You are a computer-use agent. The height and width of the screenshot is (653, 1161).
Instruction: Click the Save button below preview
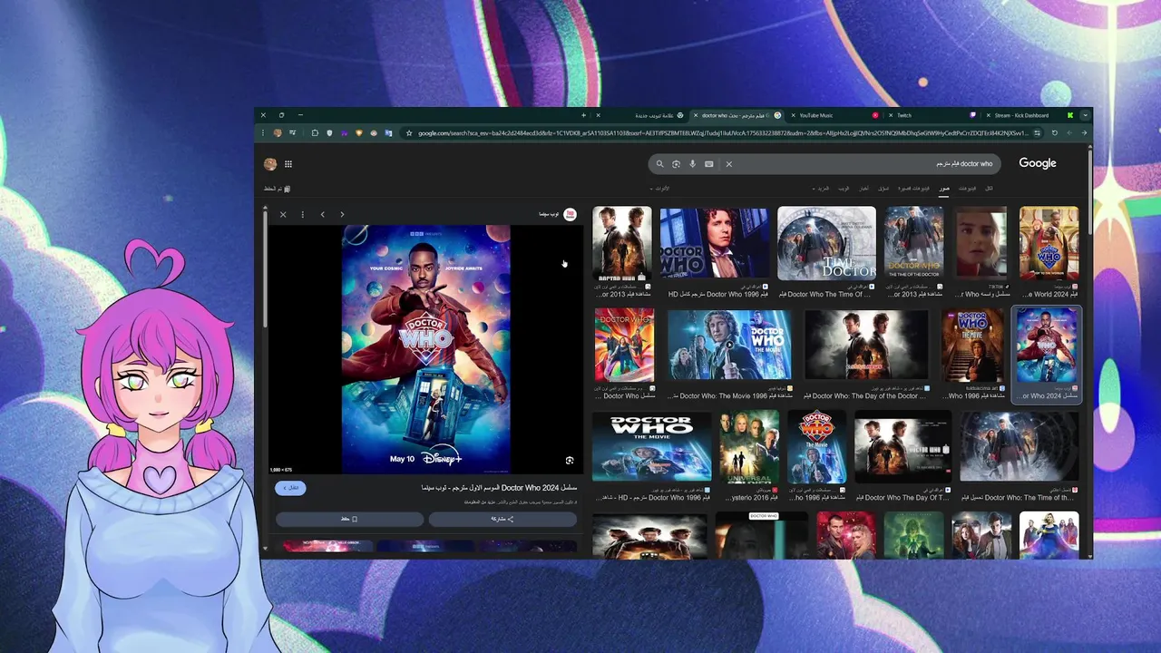pos(350,519)
